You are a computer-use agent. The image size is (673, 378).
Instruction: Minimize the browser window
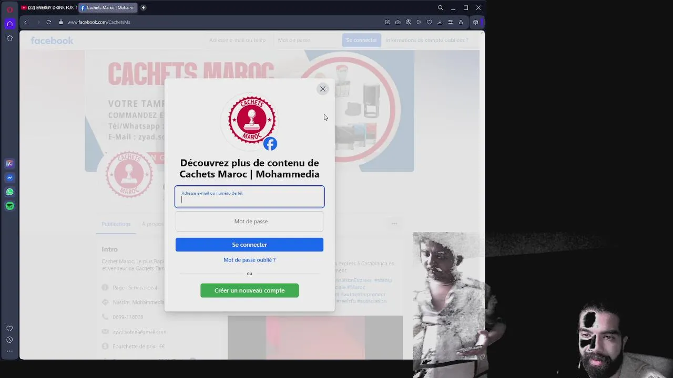tap(453, 8)
